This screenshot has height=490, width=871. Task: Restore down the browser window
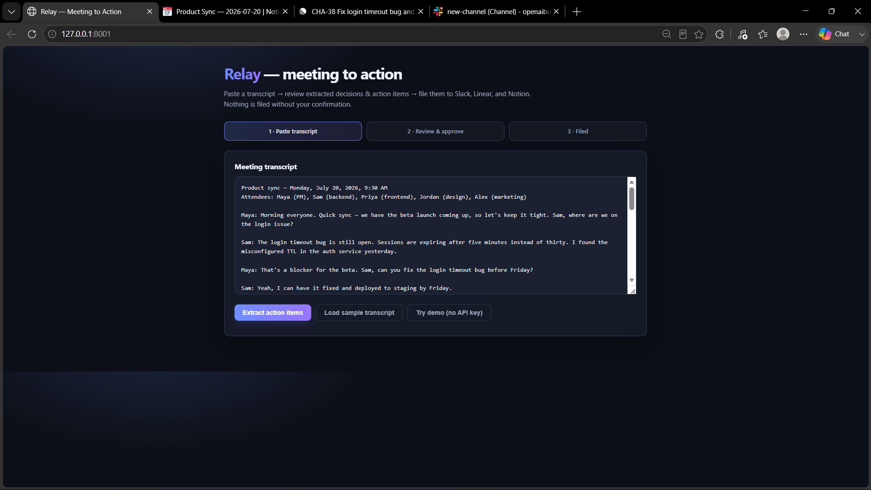pos(832,11)
